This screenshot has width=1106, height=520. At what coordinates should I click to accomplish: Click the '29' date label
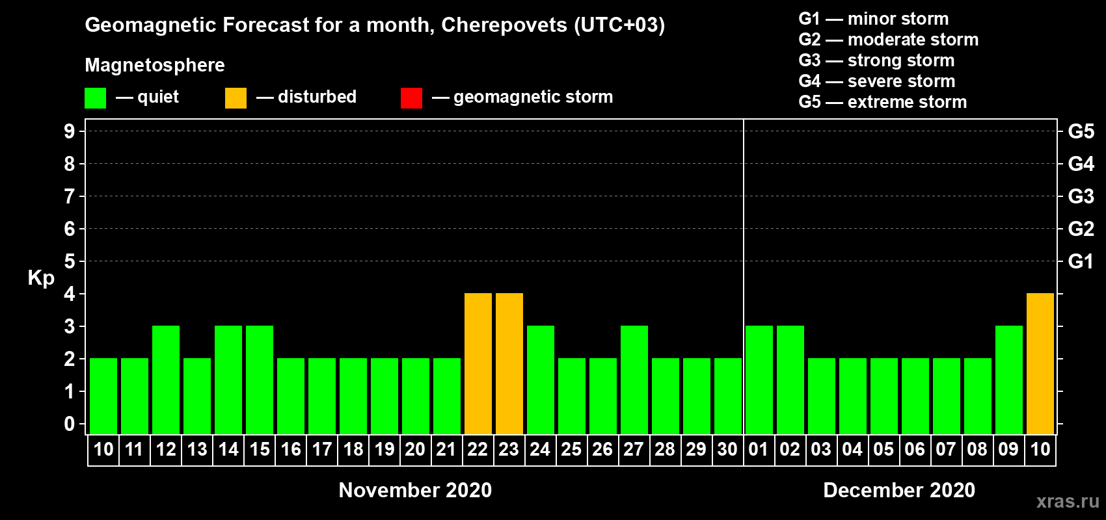coord(696,450)
